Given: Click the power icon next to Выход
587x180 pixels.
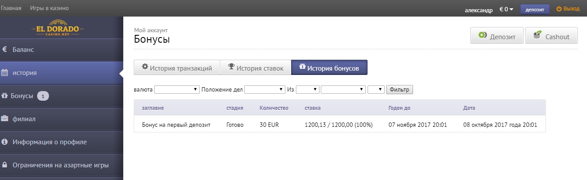Looking at the screenshot, I should click(x=559, y=9).
